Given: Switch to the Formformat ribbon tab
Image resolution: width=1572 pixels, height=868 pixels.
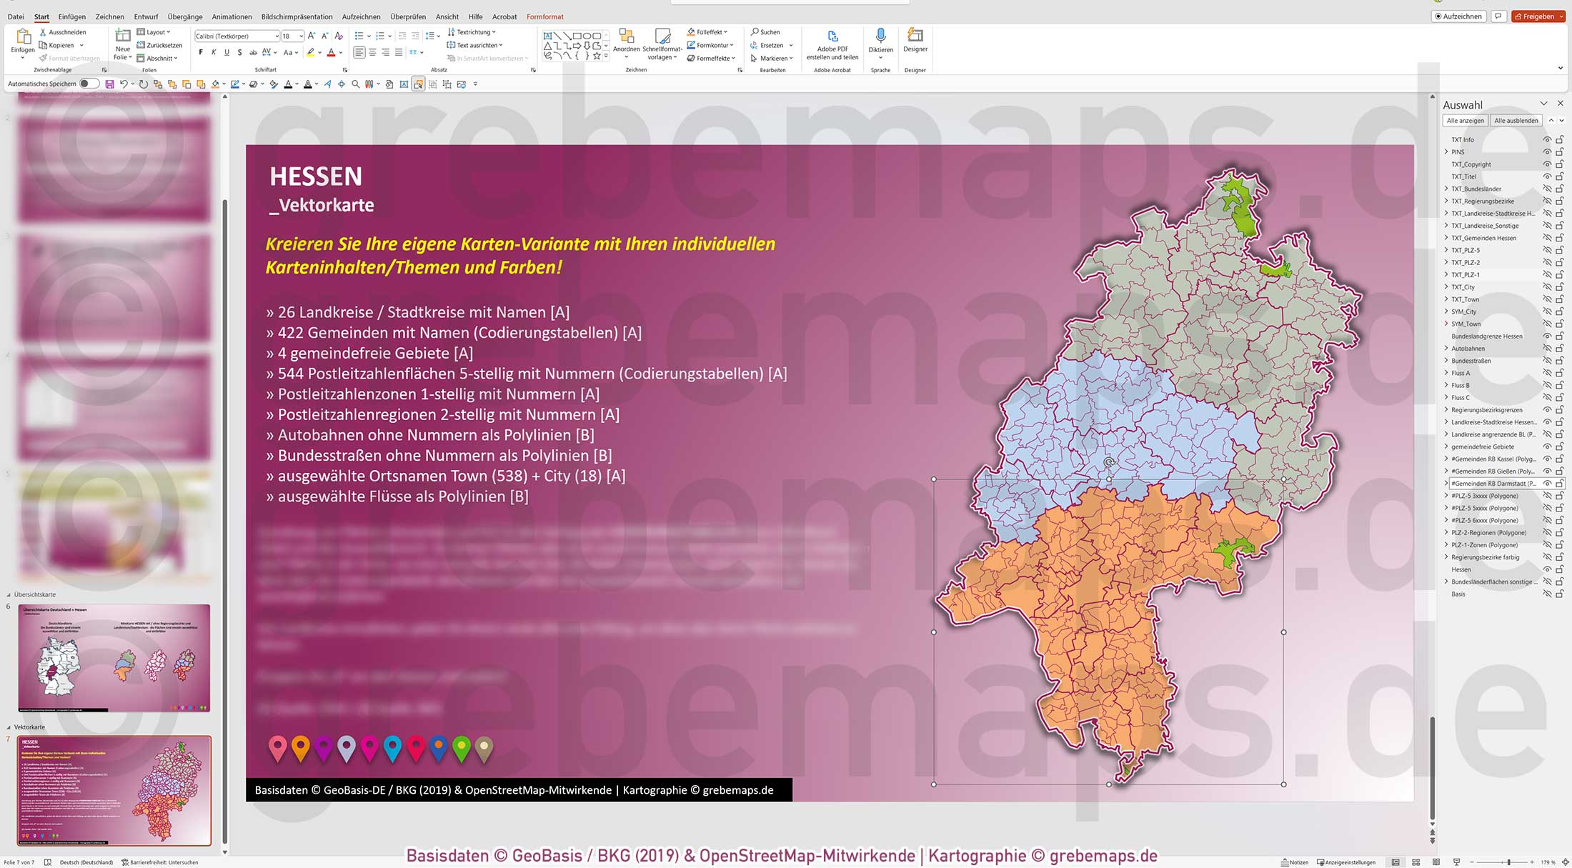Looking at the screenshot, I should click(x=544, y=16).
